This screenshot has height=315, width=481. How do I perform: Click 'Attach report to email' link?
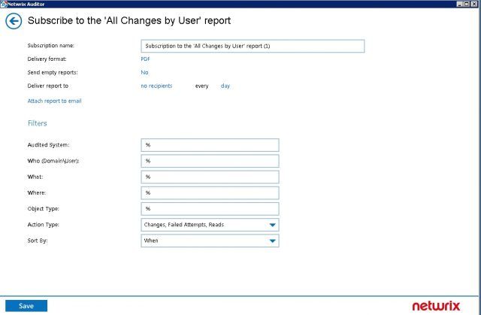pyautogui.click(x=54, y=101)
